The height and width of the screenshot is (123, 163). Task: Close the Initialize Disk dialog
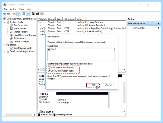pyautogui.click(x=115, y=37)
